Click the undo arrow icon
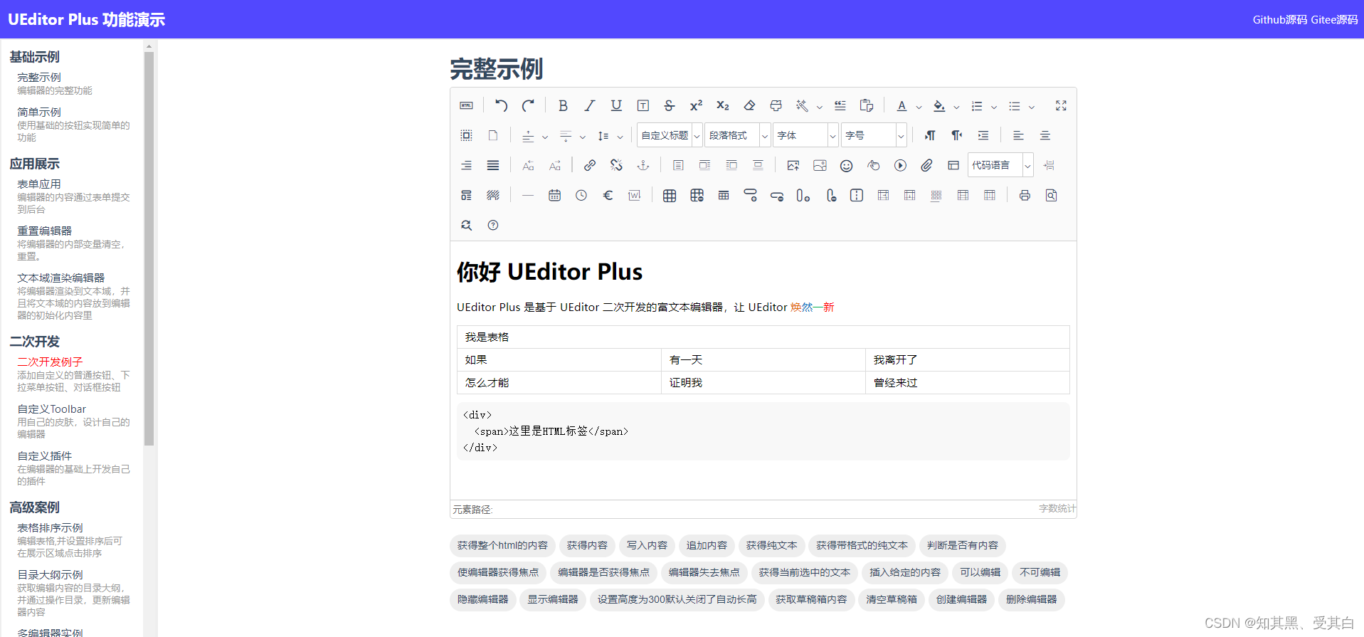The height and width of the screenshot is (637, 1364). pyautogui.click(x=502, y=106)
